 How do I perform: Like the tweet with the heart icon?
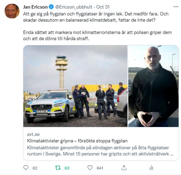[x=90, y=168]
